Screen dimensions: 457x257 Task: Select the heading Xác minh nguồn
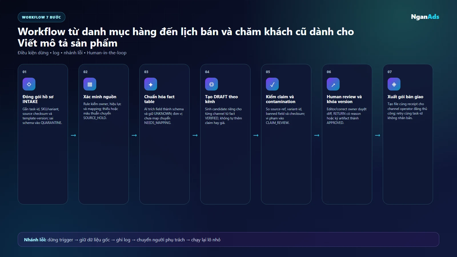[100, 97]
